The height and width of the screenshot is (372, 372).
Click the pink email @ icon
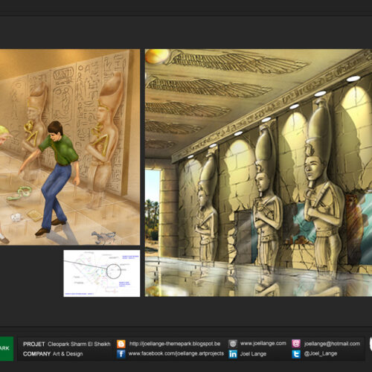tap(296, 344)
